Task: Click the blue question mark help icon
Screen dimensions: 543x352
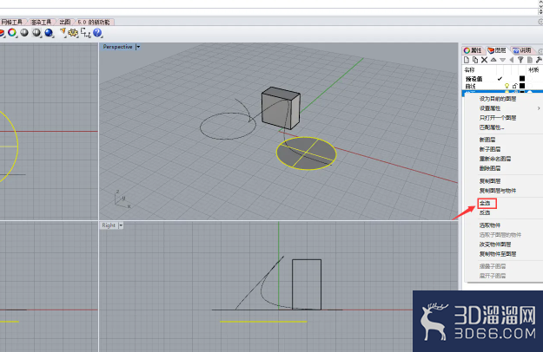Action: (97, 33)
